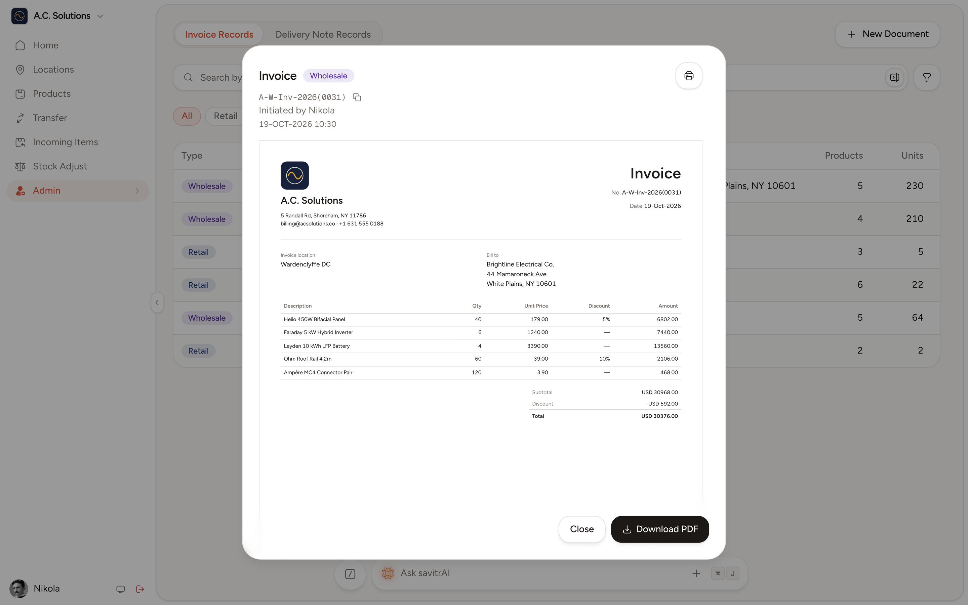Select the Retail filter chip
This screenshot has width=968, height=605.
tap(225, 116)
